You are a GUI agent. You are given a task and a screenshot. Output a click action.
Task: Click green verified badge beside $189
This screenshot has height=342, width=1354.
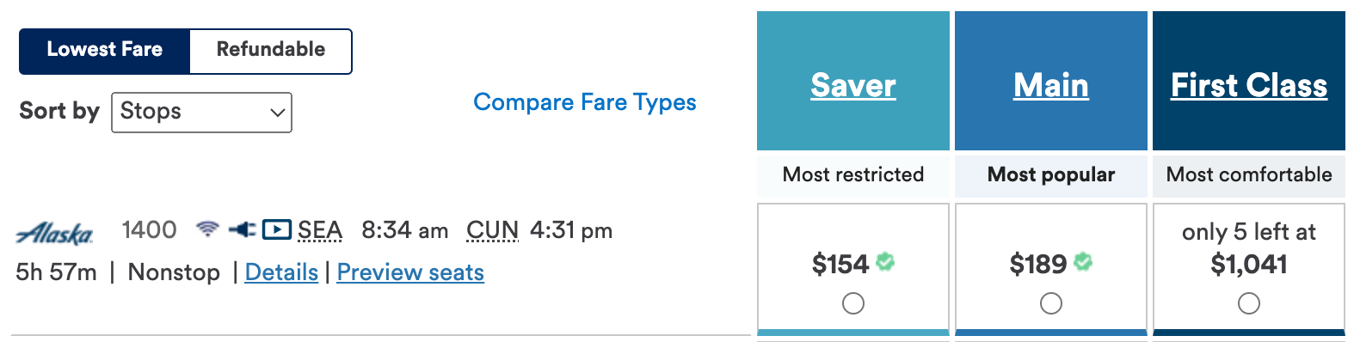1083,261
